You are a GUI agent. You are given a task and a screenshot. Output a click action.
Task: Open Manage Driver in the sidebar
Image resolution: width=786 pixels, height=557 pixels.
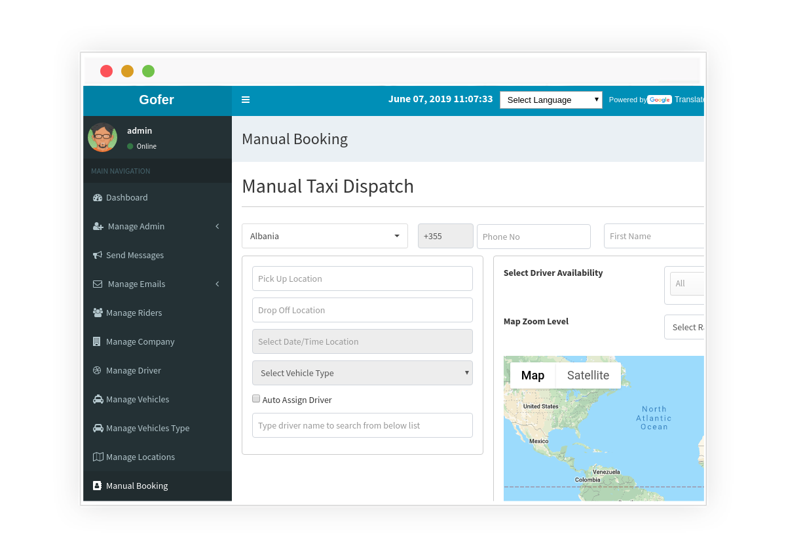click(157, 370)
